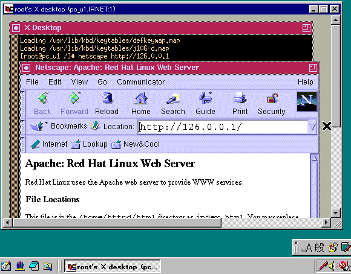The width and height of the screenshot is (351, 274).
Task: Click outer window vertical scrollbar up arrow
Action: click(335, 21)
